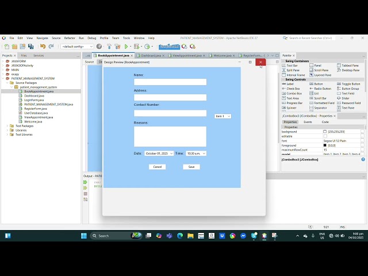Select the Button Group palette component
This screenshot has height=276, width=368.
coord(348,89)
